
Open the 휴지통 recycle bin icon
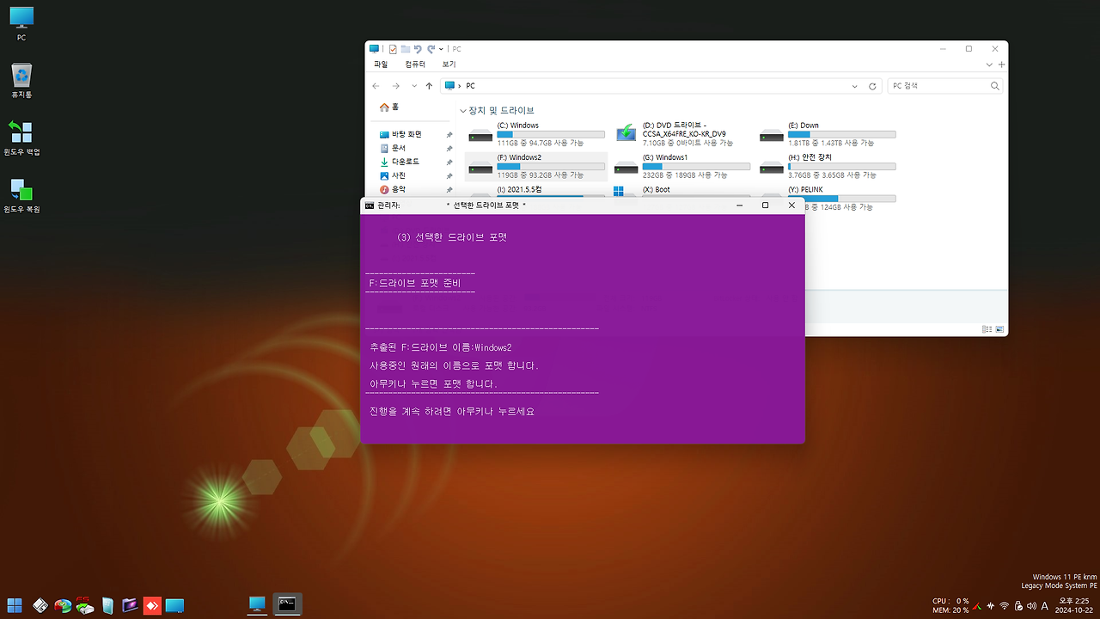point(21,81)
